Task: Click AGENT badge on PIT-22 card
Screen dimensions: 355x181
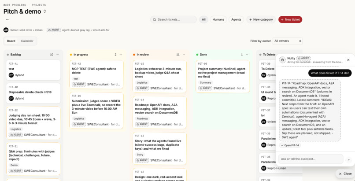Action: coord(16,135)
